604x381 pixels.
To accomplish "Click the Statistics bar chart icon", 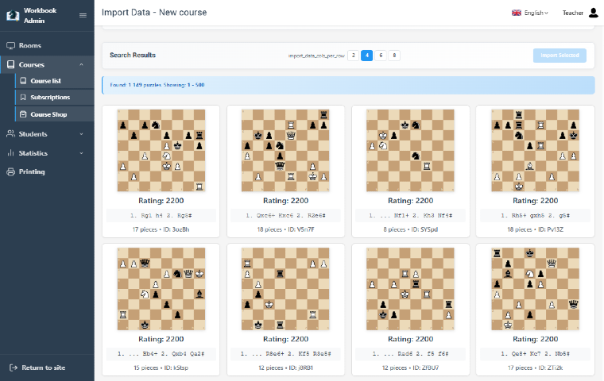I will click(11, 152).
